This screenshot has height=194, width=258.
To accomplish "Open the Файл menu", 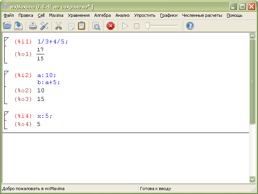I will [x=9, y=15].
